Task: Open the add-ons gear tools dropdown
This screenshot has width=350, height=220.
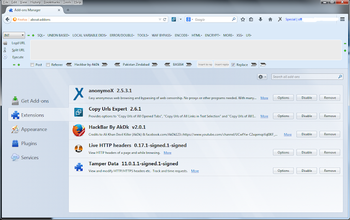Action: pos(262,77)
